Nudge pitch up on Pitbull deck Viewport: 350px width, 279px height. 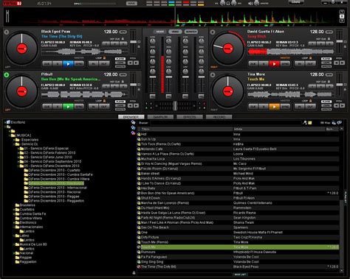click(136, 105)
